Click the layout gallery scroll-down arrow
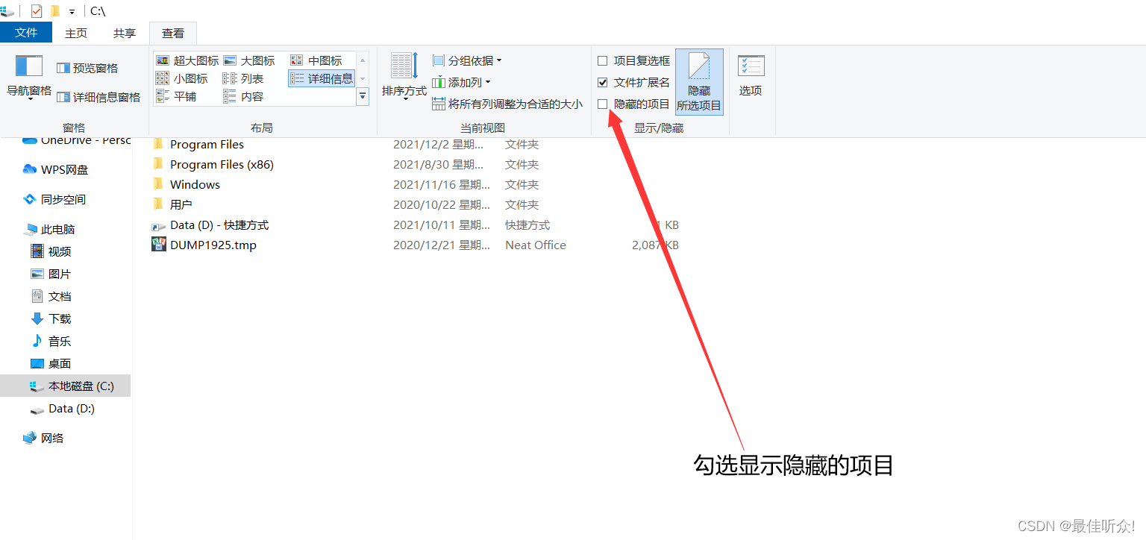 [363, 78]
